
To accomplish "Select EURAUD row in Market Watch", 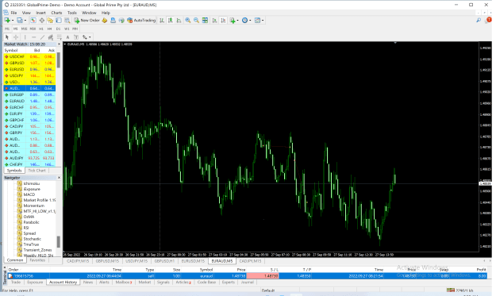I will click(x=29, y=102).
